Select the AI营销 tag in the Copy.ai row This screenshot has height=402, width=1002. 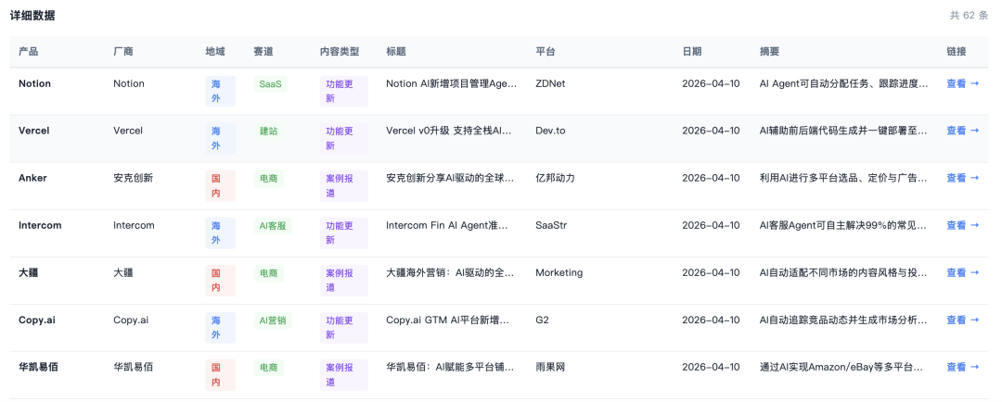[272, 320]
